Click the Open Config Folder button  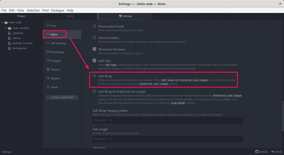click(62, 97)
